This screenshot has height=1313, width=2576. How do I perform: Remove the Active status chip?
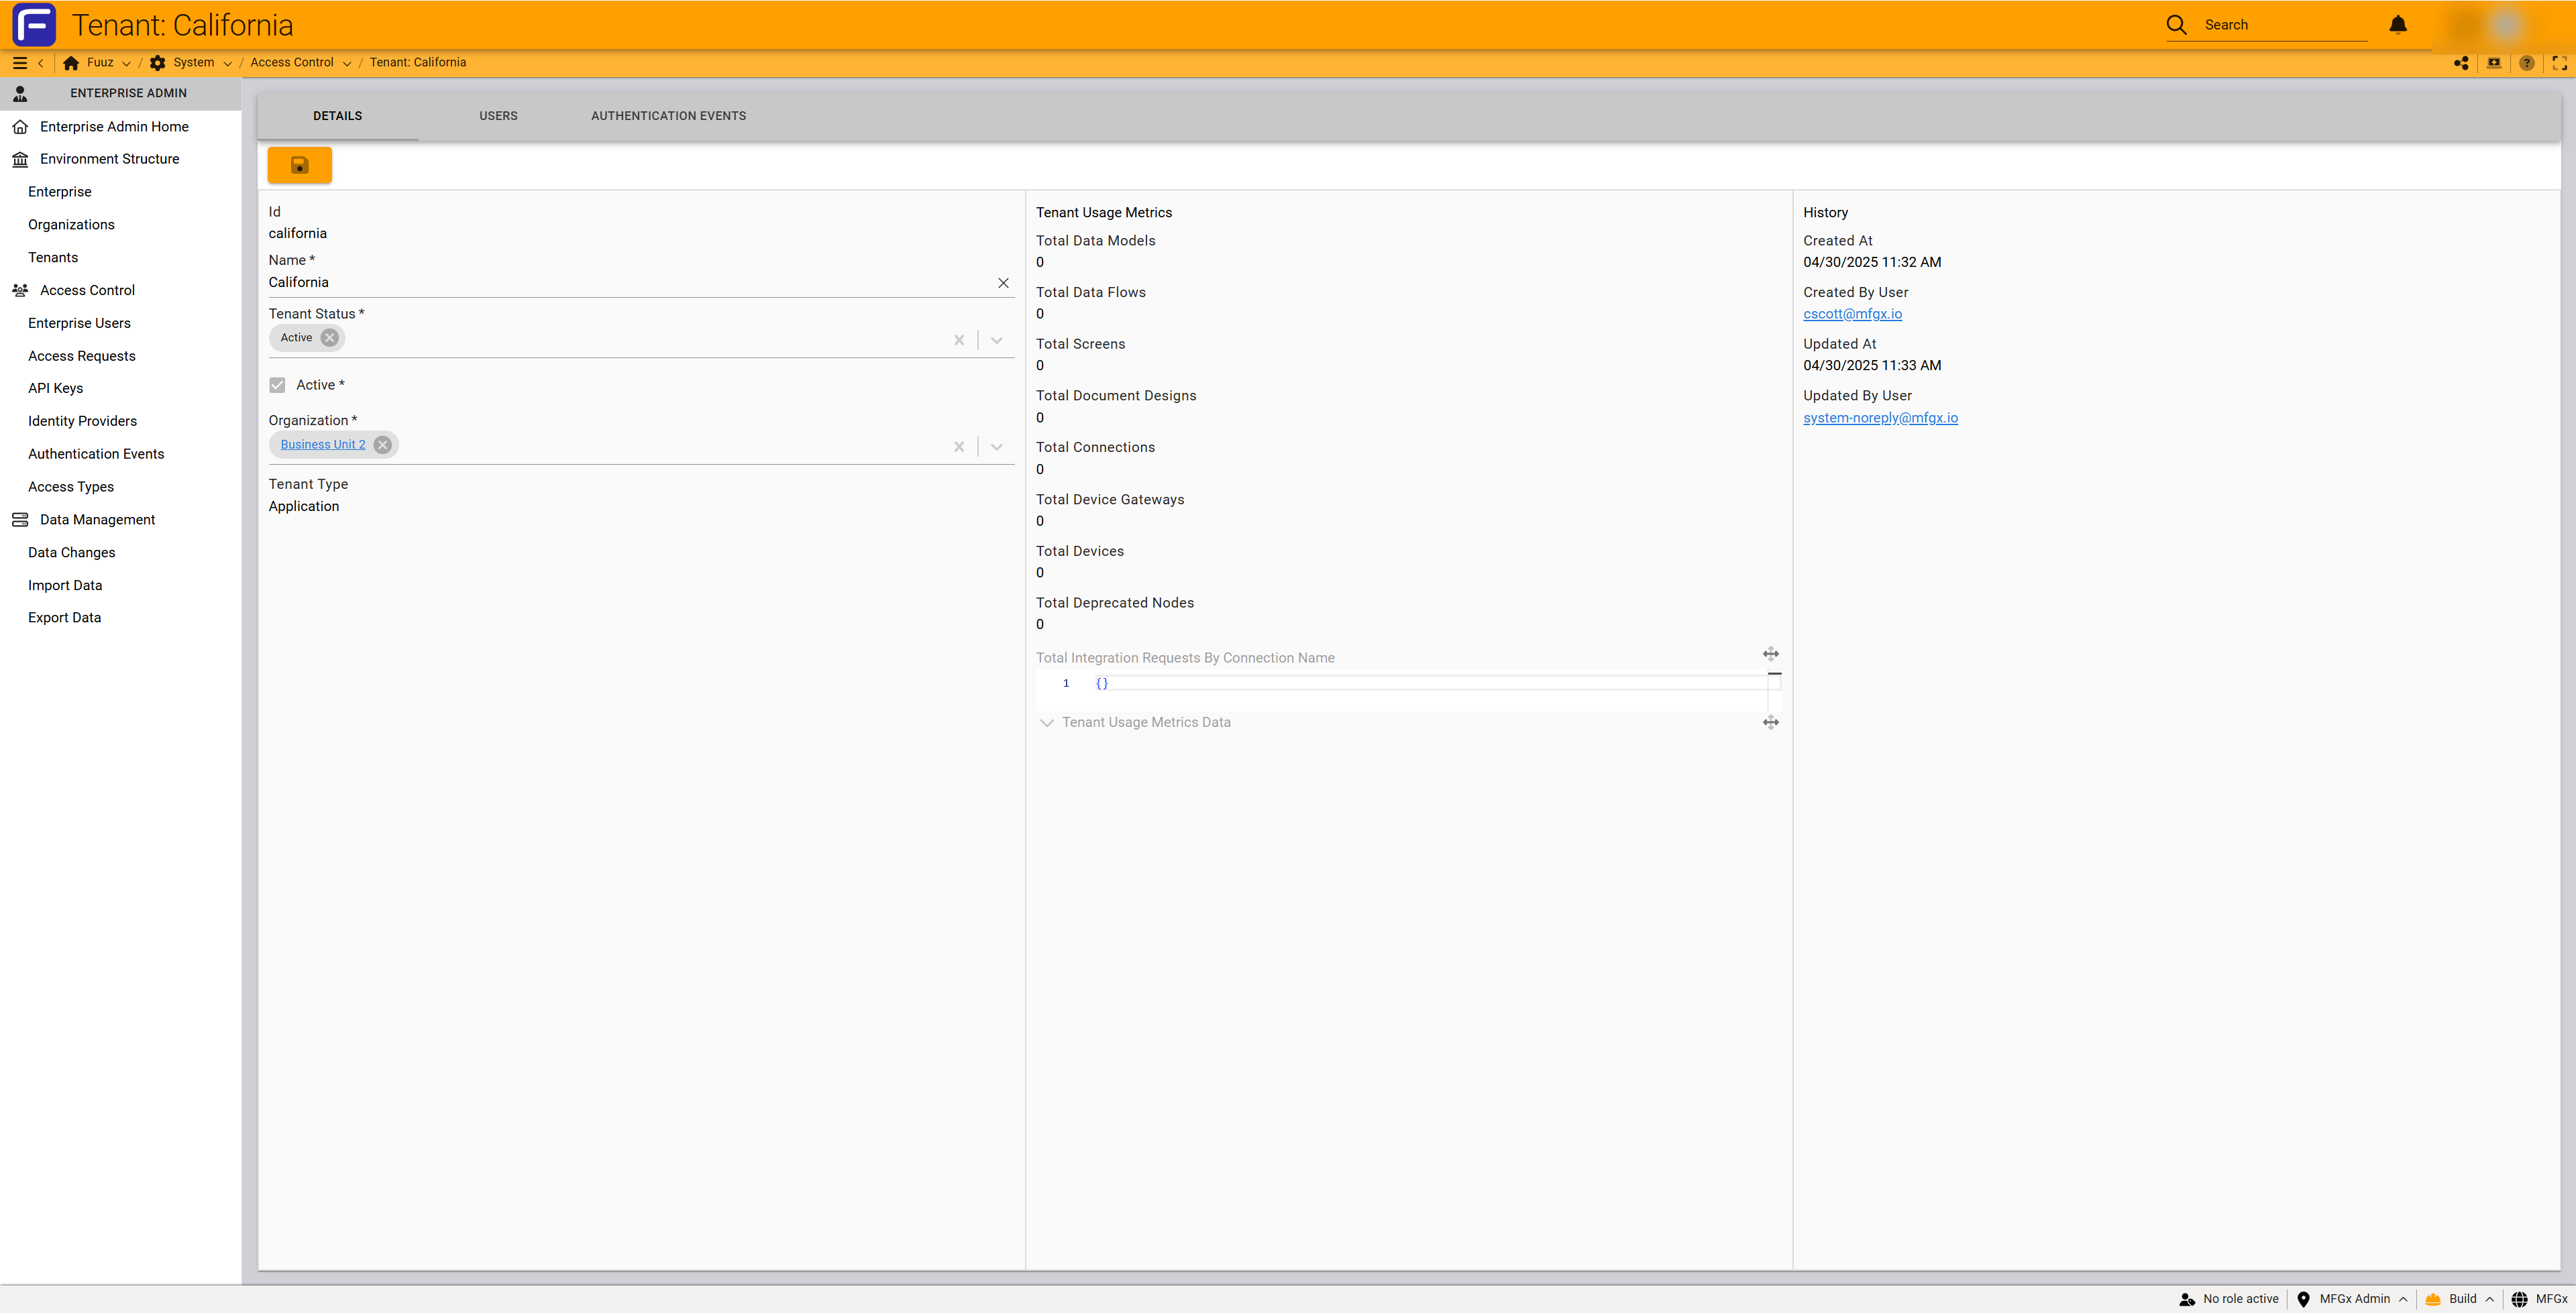coord(329,338)
